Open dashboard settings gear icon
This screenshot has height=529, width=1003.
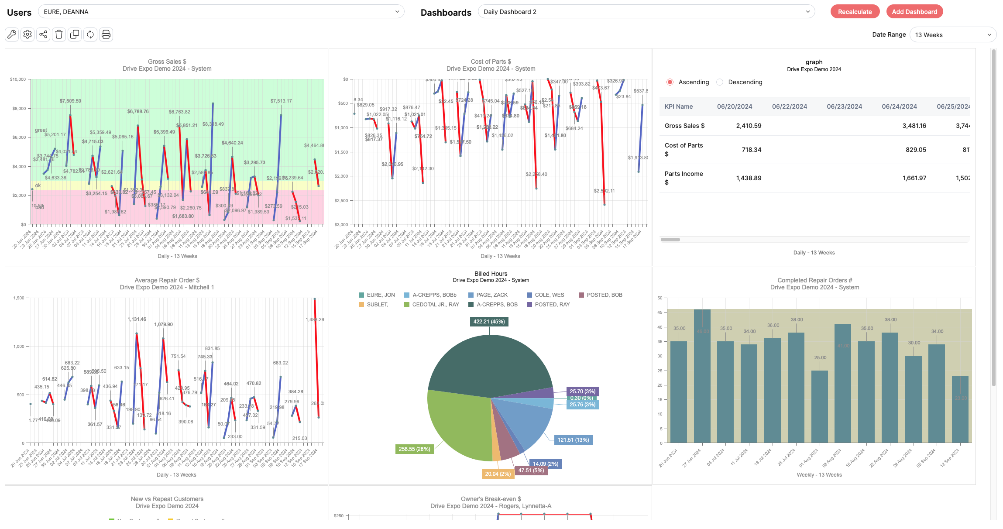click(x=27, y=34)
